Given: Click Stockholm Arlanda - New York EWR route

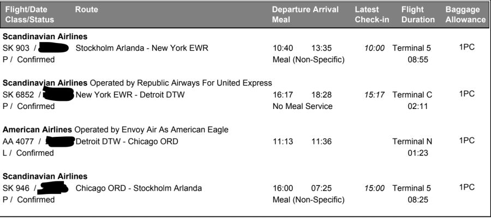Looking at the screenshot, I should point(142,48).
